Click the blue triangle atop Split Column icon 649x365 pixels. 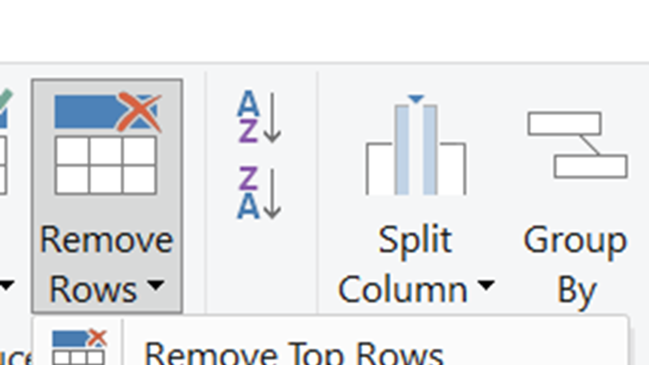click(416, 99)
